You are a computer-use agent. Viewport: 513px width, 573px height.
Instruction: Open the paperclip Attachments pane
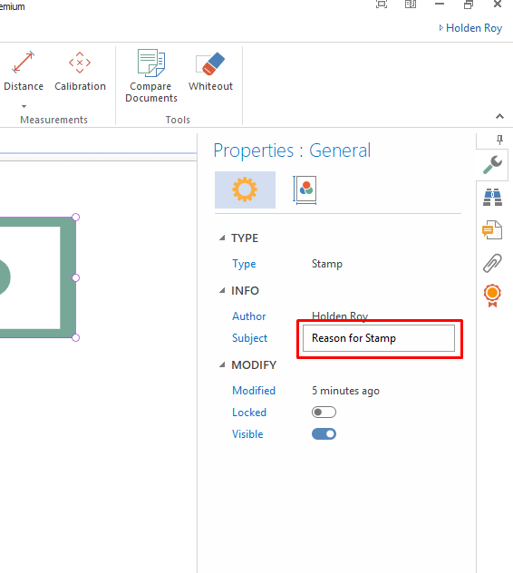coord(492,263)
